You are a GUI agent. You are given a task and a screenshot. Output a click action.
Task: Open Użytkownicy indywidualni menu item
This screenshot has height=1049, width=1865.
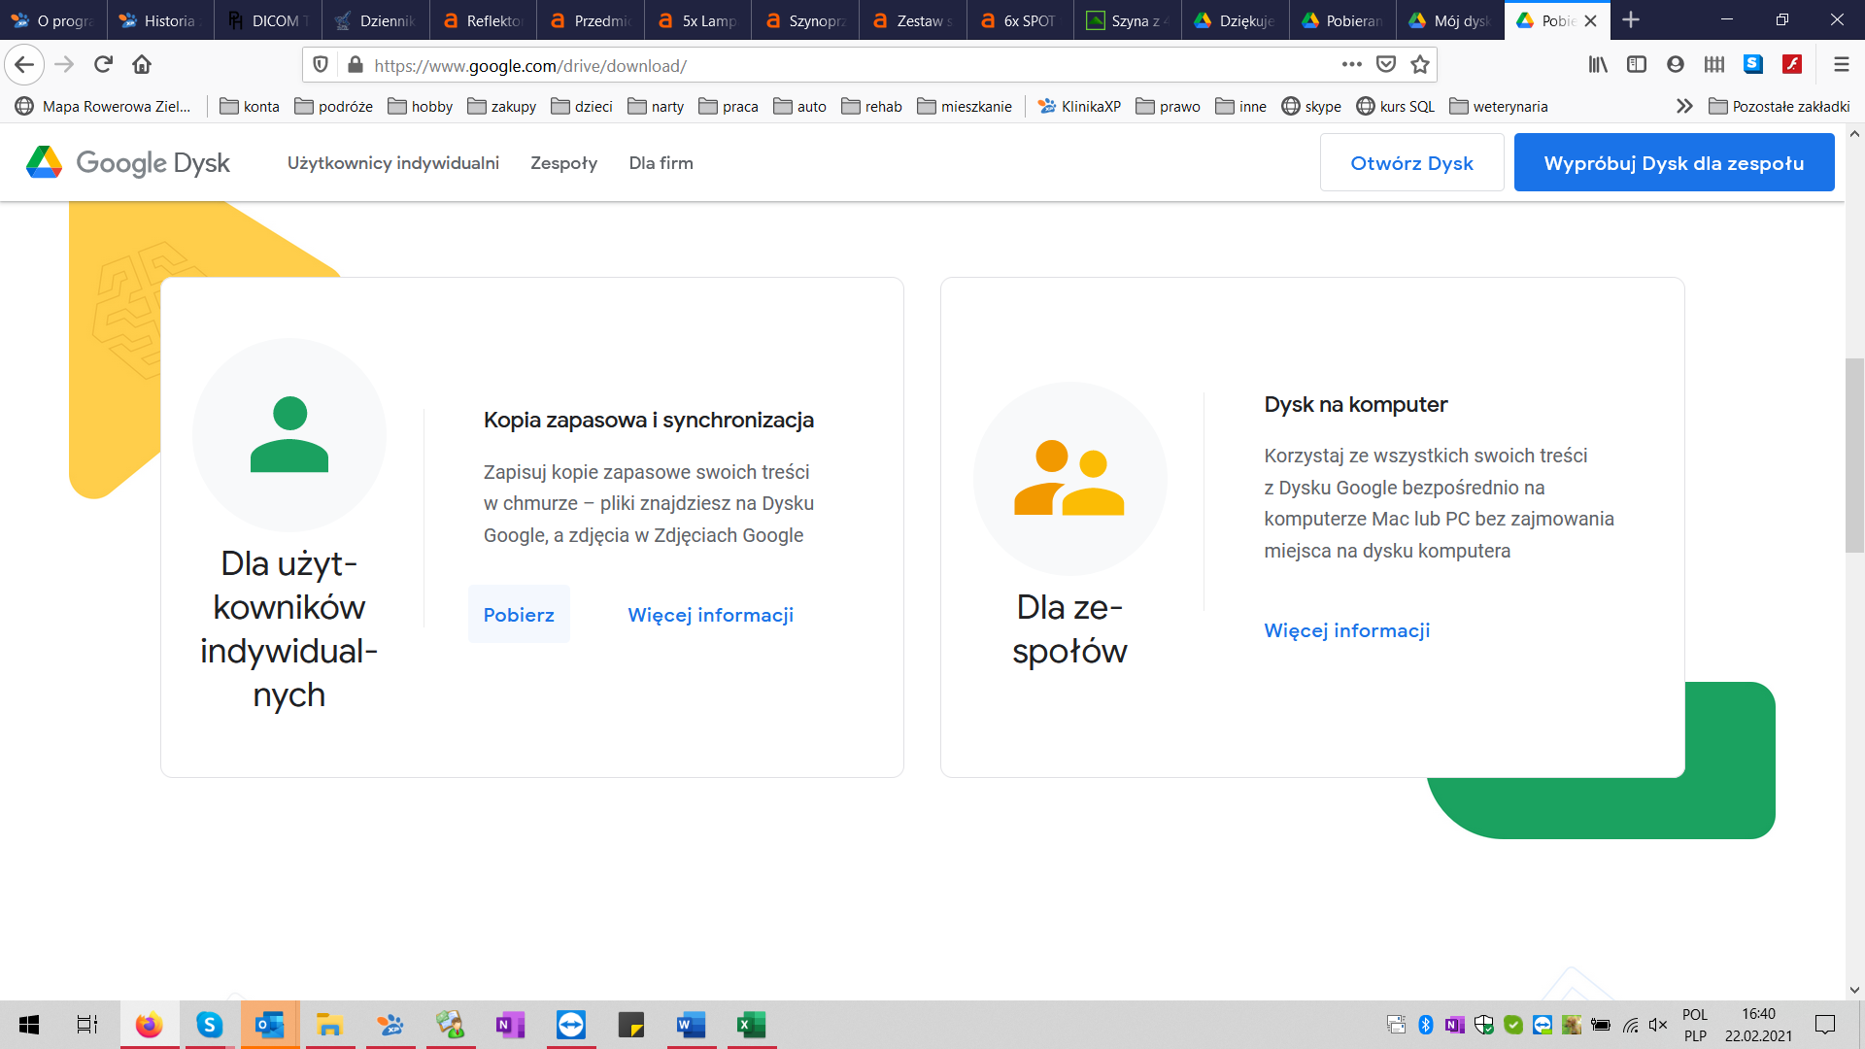[x=393, y=163]
